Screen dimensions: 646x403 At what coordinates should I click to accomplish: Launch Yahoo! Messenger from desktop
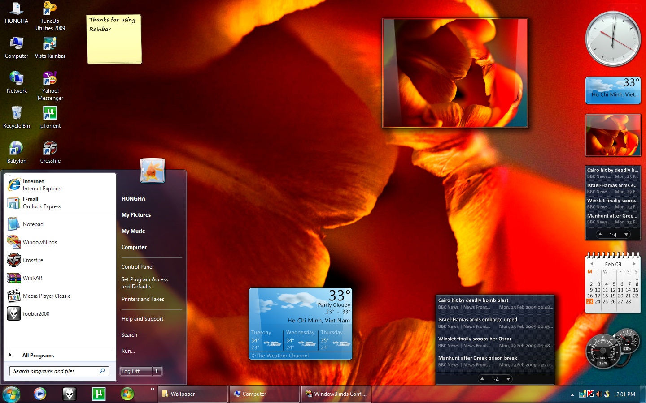click(50, 86)
